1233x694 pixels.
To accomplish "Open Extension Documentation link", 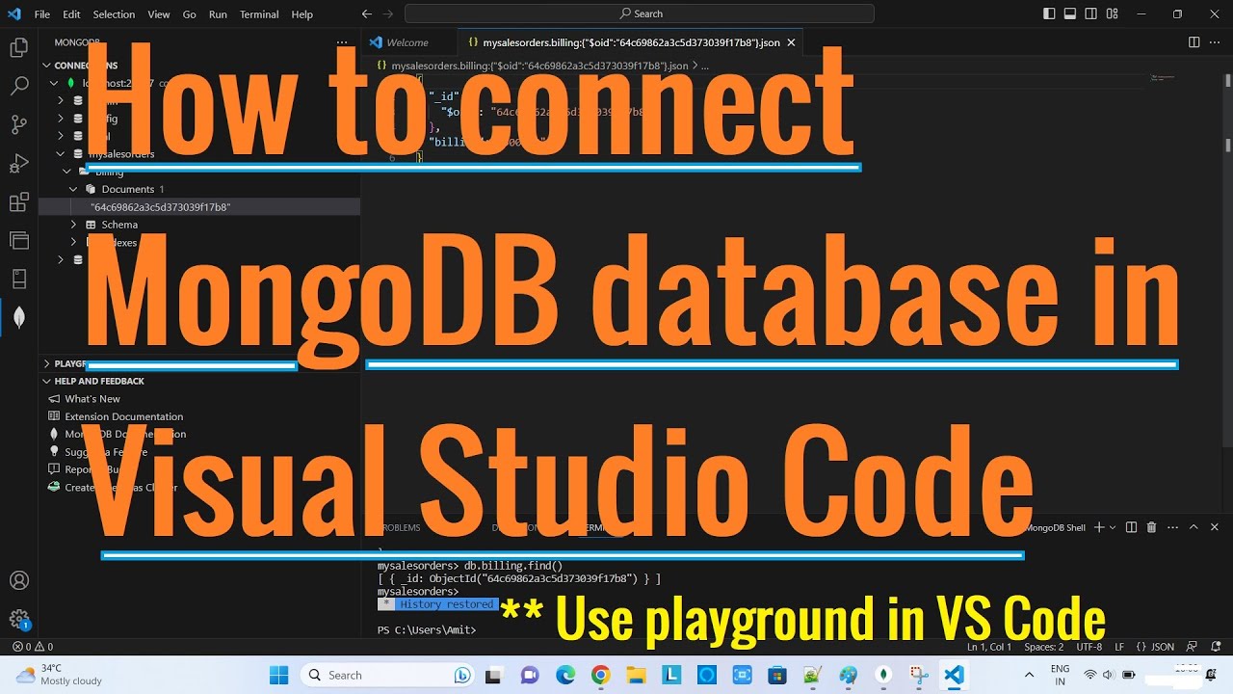I will (123, 416).
